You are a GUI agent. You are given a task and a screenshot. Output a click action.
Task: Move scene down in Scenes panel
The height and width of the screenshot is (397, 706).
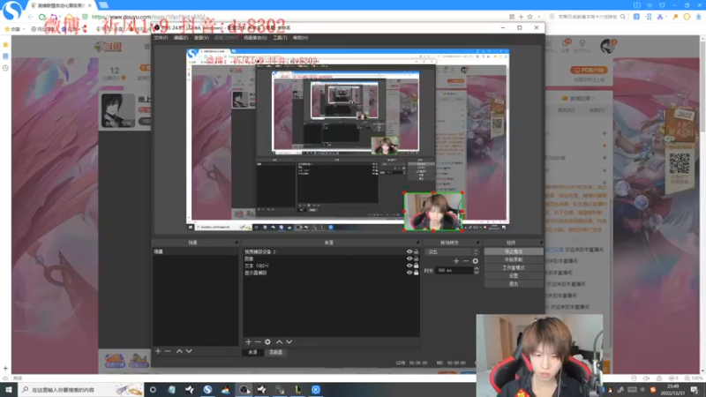coord(189,351)
